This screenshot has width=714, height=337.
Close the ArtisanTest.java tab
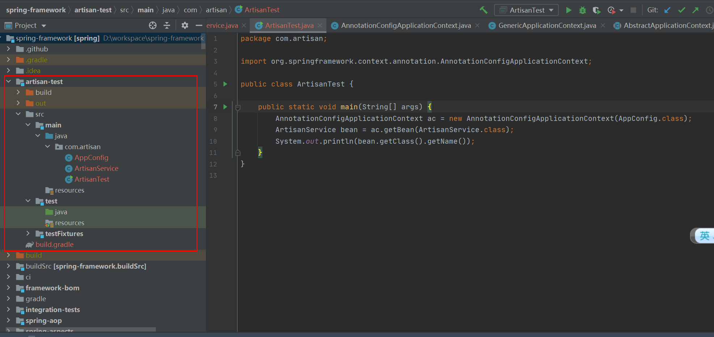pos(320,25)
